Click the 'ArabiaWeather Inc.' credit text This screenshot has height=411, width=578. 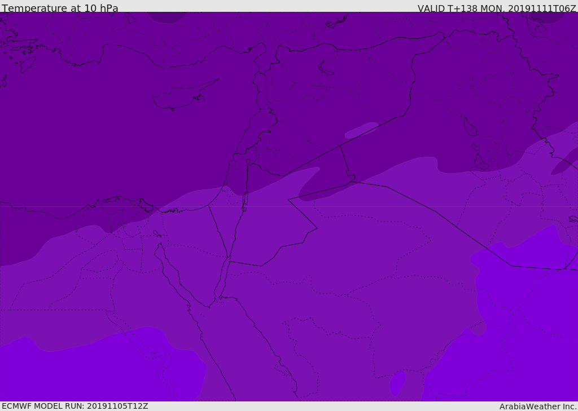tap(538, 406)
